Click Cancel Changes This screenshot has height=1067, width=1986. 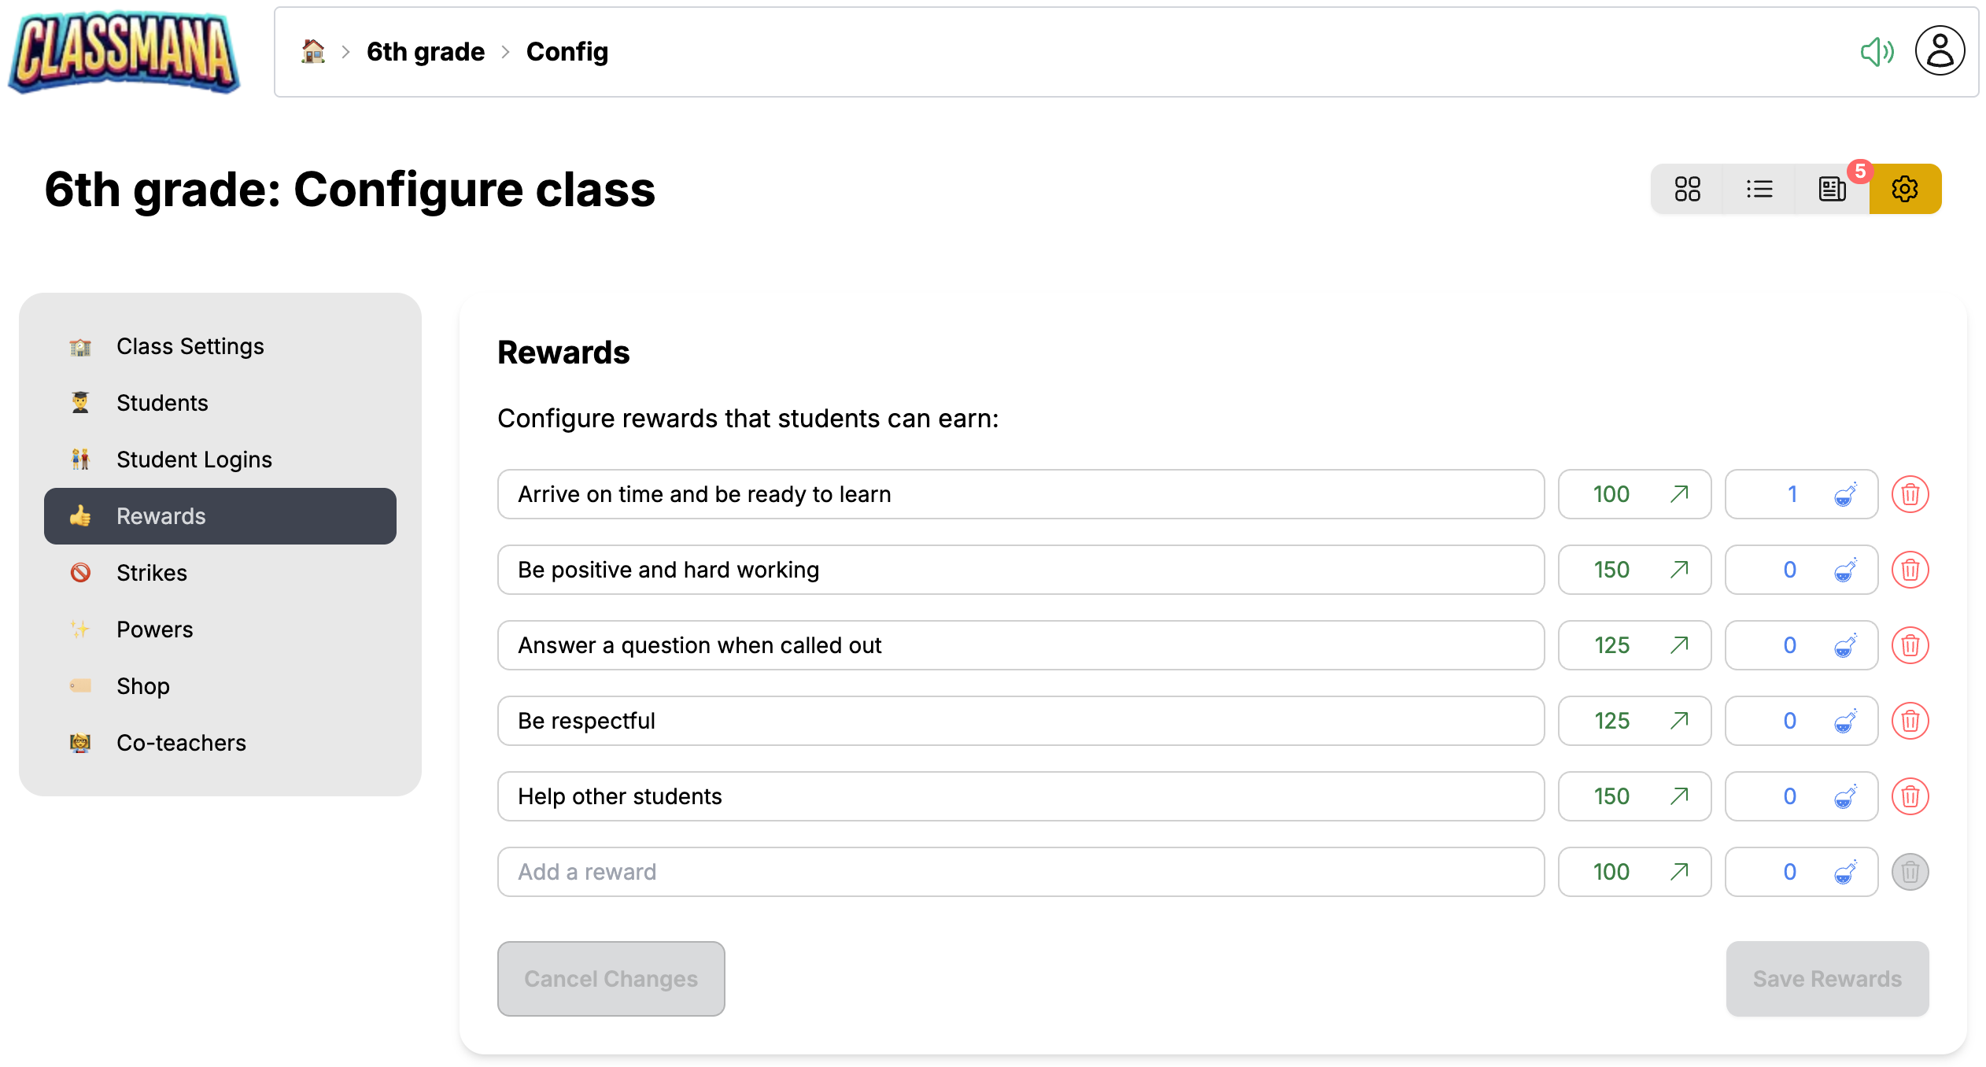[x=611, y=978]
